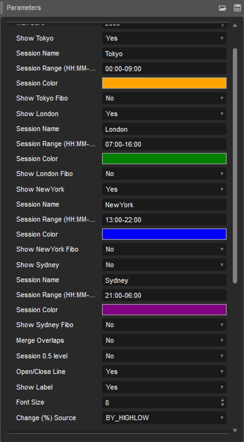Click the Font Size label
This screenshot has height=442, width=244.
[30, 402]
